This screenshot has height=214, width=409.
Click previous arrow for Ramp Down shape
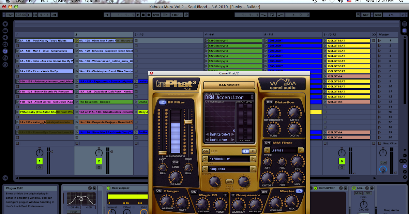(205, 169)
